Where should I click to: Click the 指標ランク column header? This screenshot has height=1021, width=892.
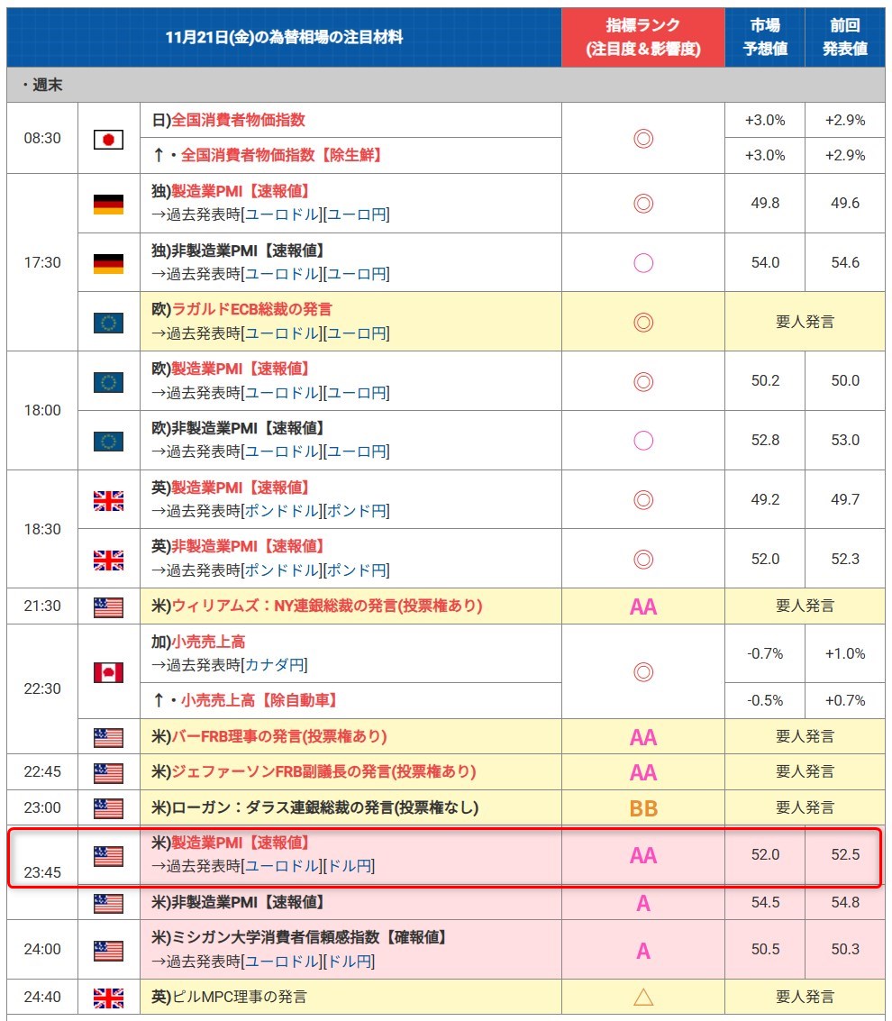642,37
